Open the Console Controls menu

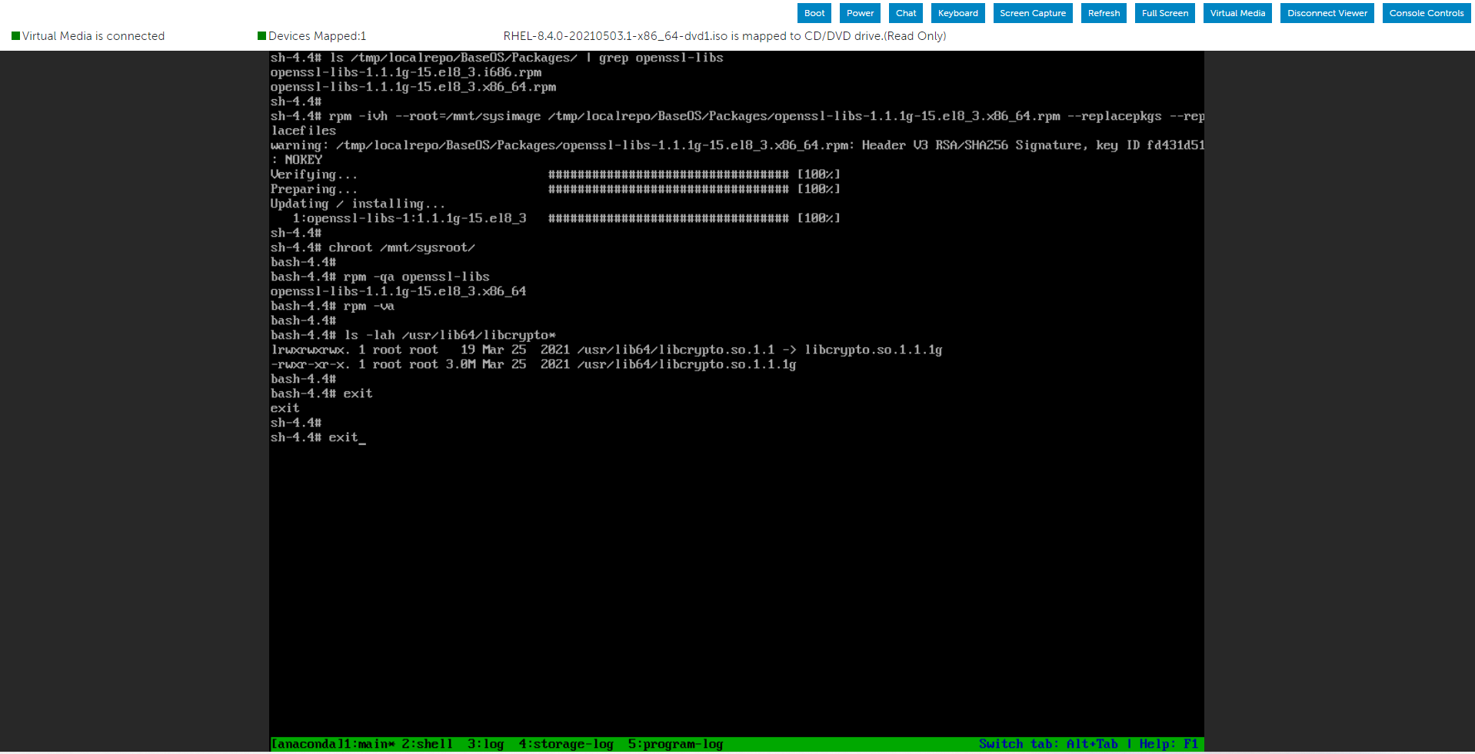coord(1427,12)
